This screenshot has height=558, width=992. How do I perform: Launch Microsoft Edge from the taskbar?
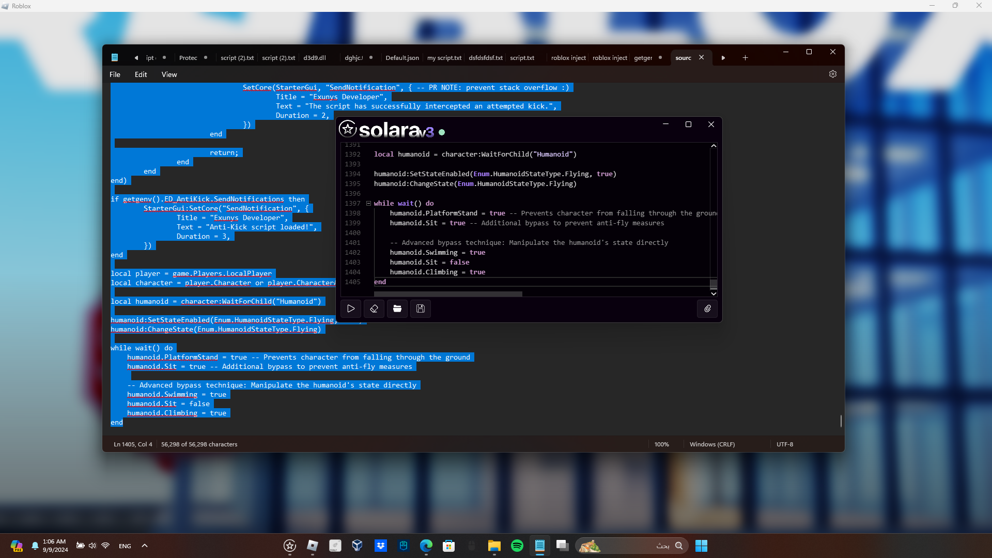point(426,546)
